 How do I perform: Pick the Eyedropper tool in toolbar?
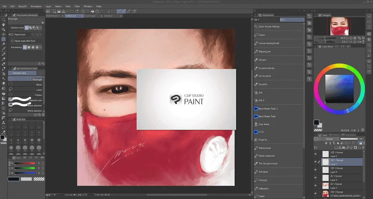[x=3, y=49]
